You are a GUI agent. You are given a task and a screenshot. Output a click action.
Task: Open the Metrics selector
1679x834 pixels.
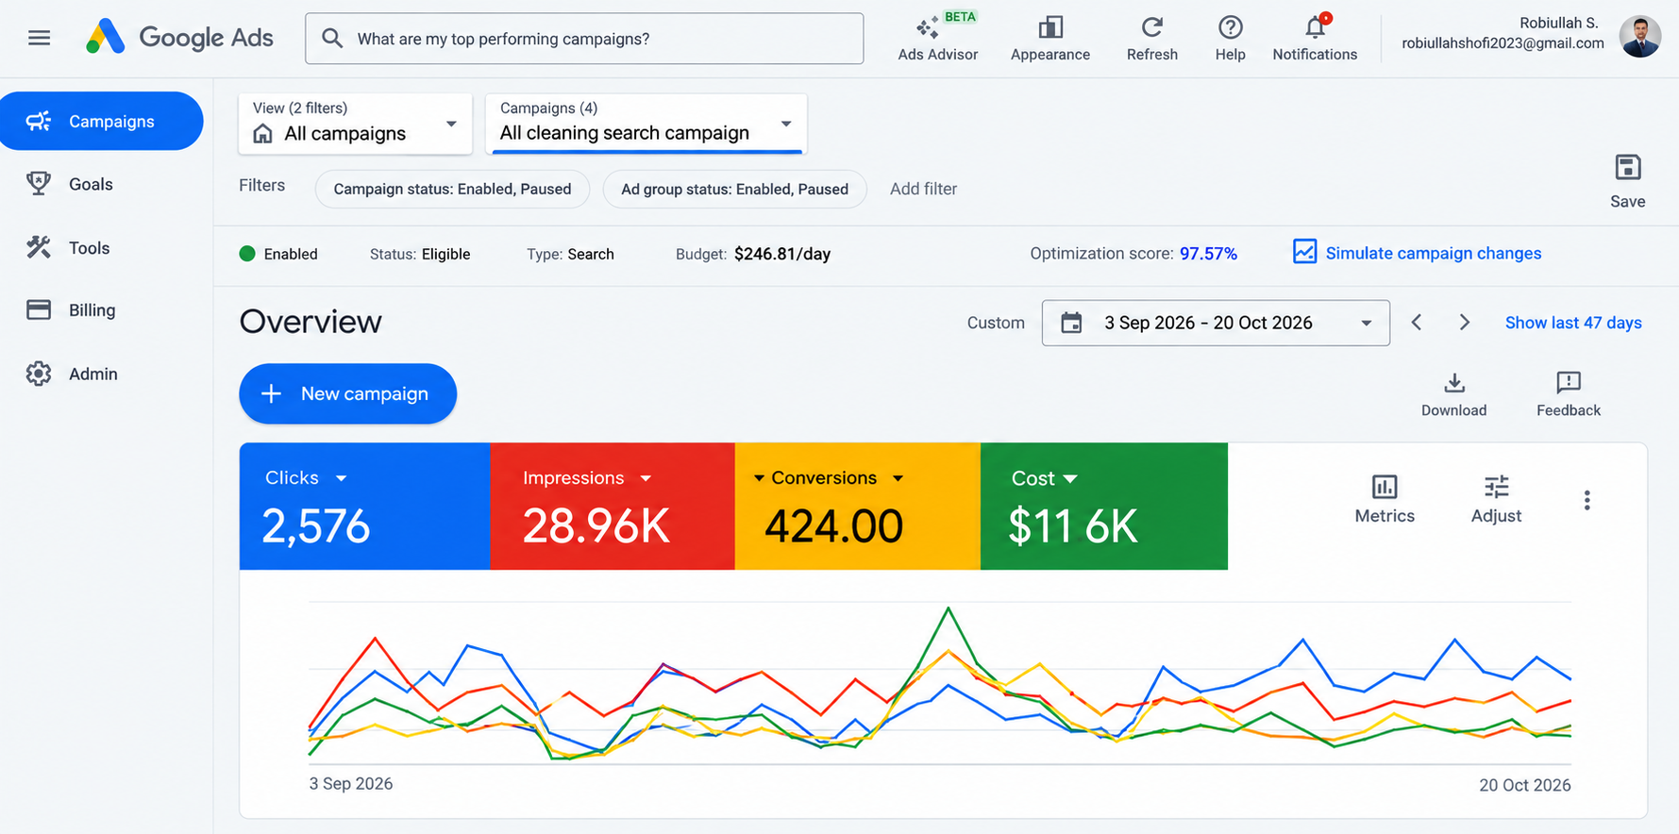point(1385,499)
